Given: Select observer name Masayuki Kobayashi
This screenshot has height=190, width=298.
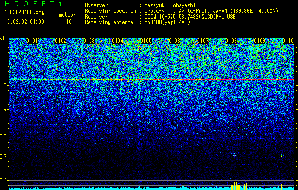Looking at the screenshot, I should pyautogui.click(x=170, y=5).
